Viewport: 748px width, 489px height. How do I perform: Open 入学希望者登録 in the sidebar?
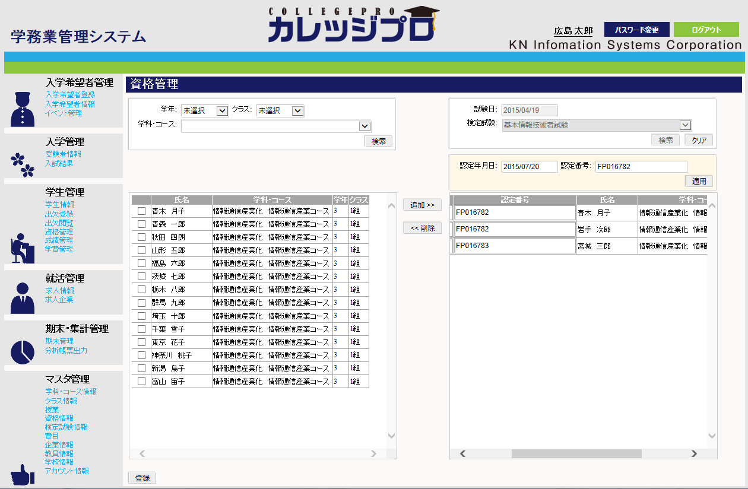point(70,94)
